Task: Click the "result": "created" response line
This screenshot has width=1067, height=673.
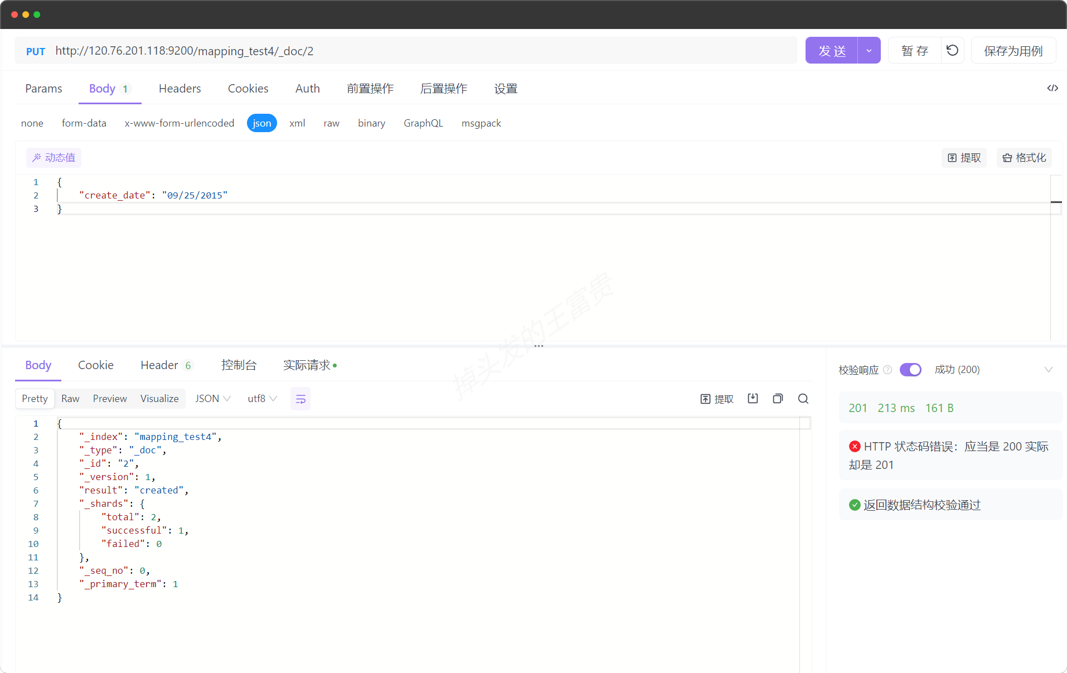Action: click(134, 490)
